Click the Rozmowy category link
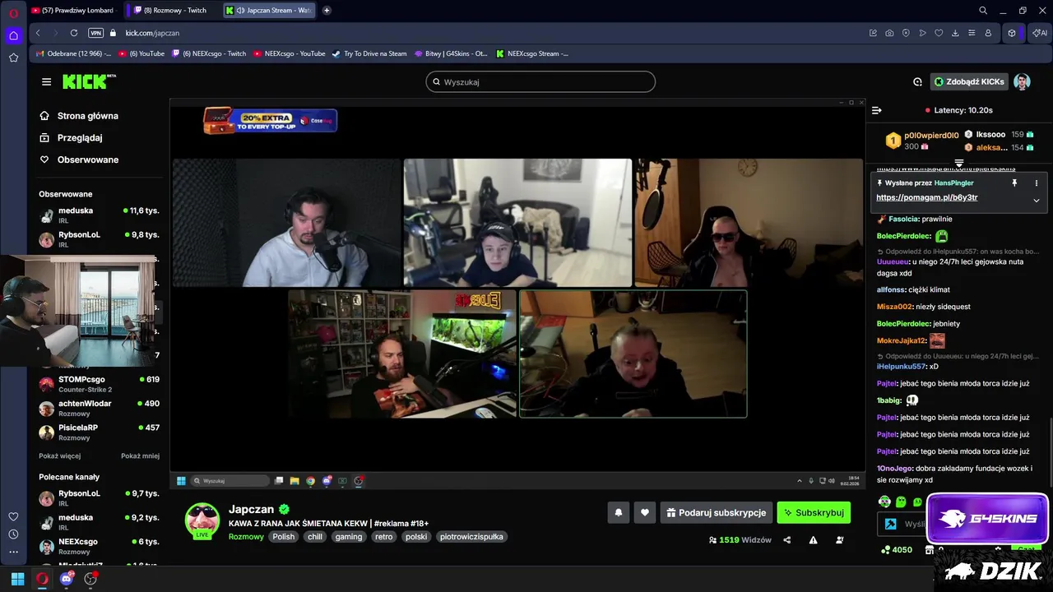1053x592 pixels. tap(246, 537)
